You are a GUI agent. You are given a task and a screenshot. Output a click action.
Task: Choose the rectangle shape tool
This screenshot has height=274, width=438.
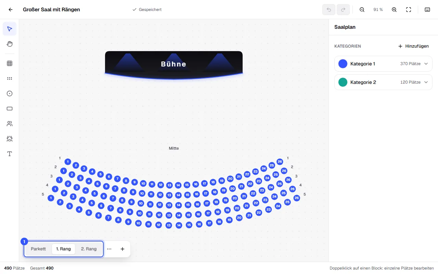[10, 109]
